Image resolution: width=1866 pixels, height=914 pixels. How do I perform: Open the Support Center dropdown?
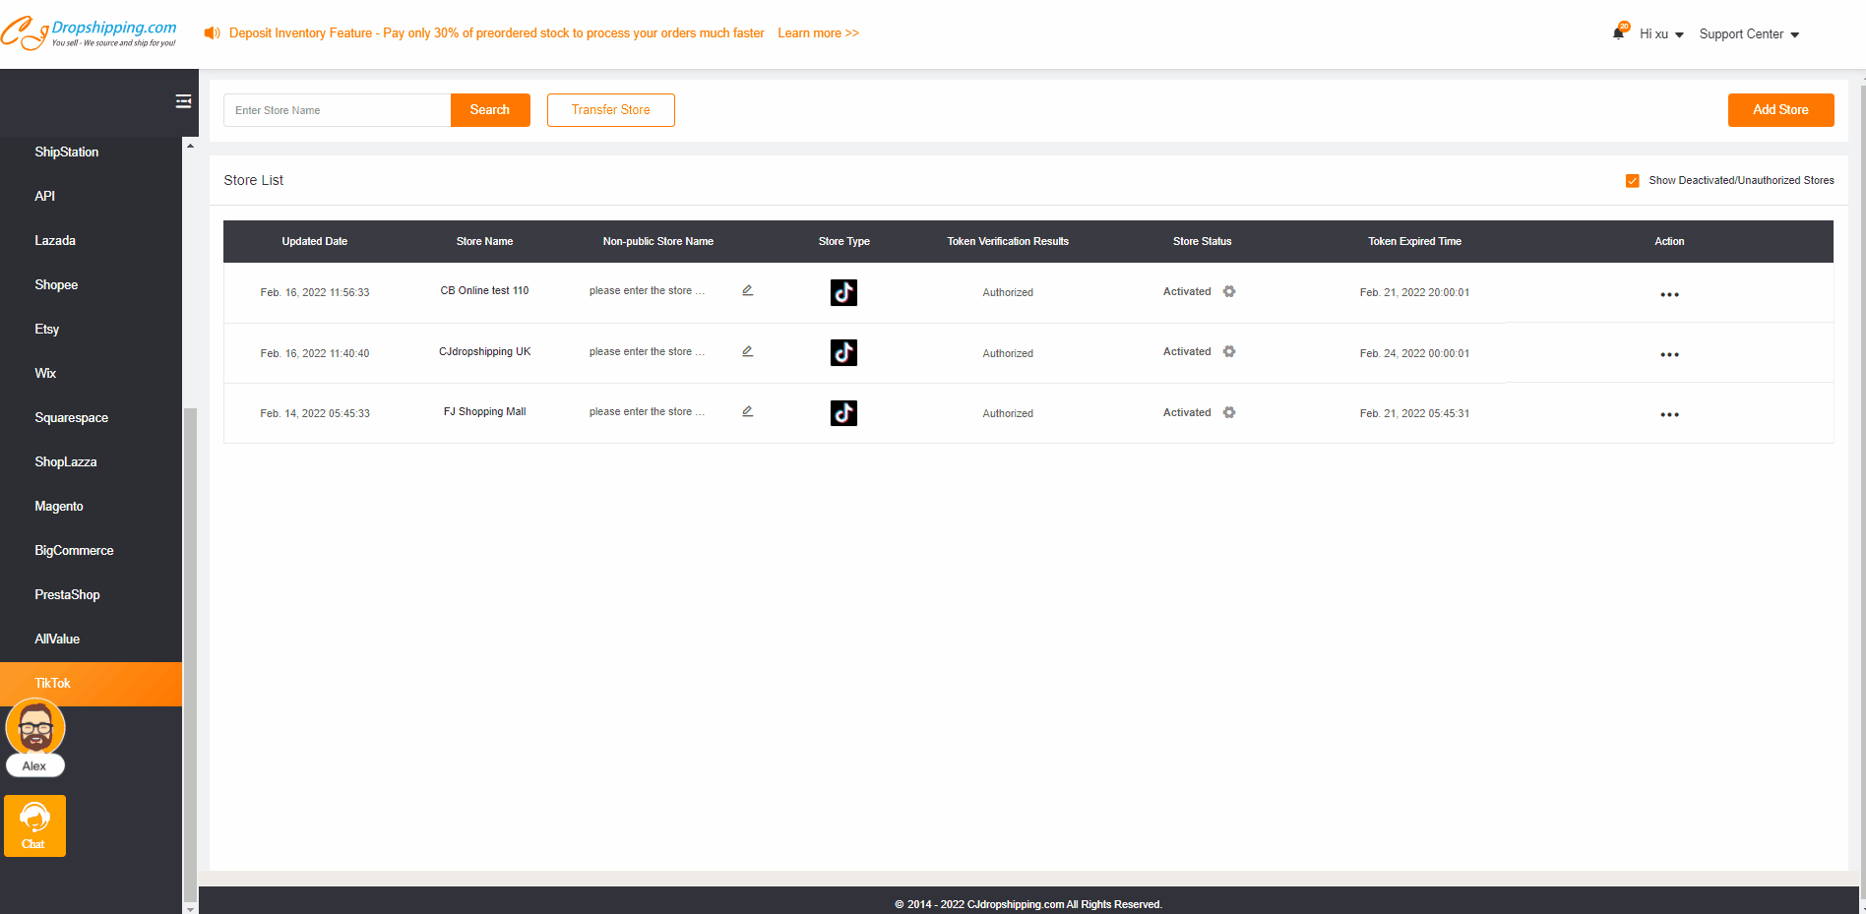1749,34
